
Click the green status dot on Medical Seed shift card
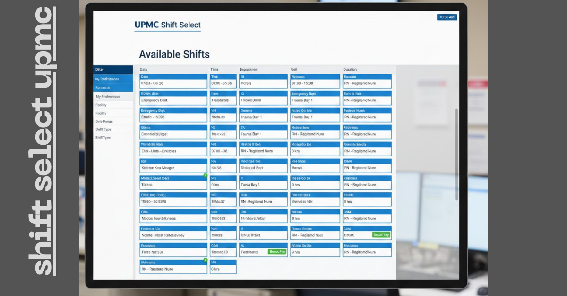click(205, 174)
